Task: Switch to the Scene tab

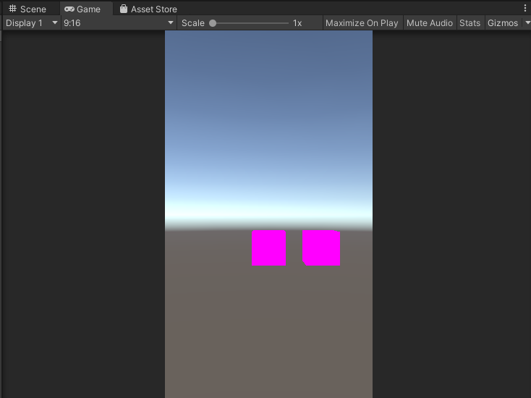Action: coord(33,9)
